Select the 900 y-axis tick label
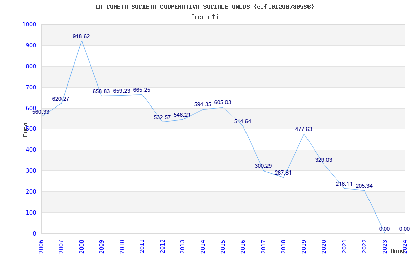Image resolution: width=410 pixels, height=256 pixels. tap(31, 45)
